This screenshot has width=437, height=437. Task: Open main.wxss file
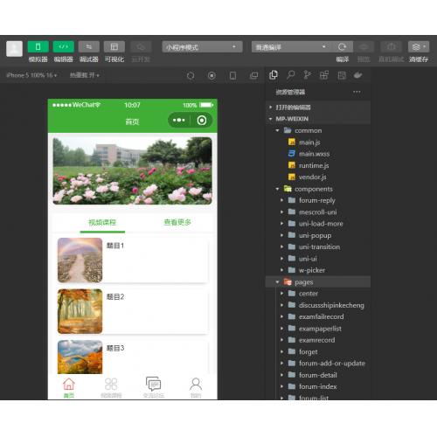pos(318,154)
